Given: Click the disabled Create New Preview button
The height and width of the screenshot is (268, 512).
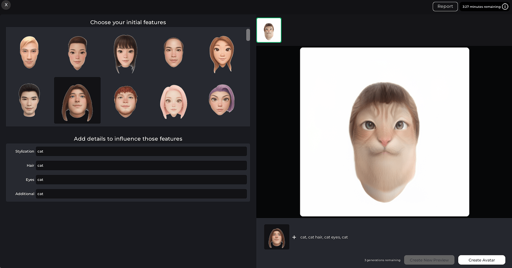Looking at the screenshot, I should coord(429,260).
